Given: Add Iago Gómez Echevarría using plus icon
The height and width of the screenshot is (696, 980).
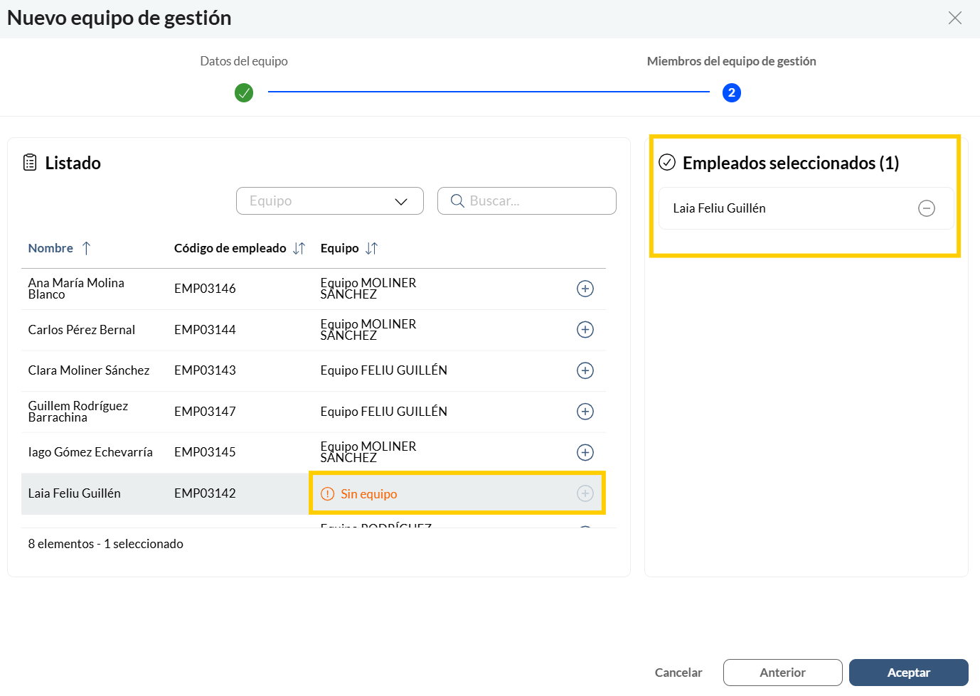Looking at the screenshot, I should click(x=585, y=452).
